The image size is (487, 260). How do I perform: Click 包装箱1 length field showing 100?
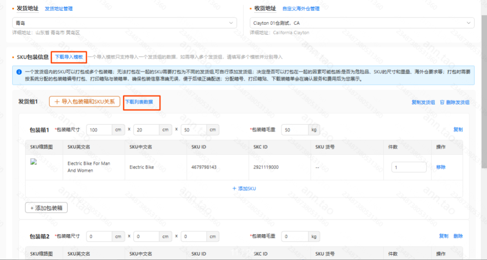pos(99,130)
